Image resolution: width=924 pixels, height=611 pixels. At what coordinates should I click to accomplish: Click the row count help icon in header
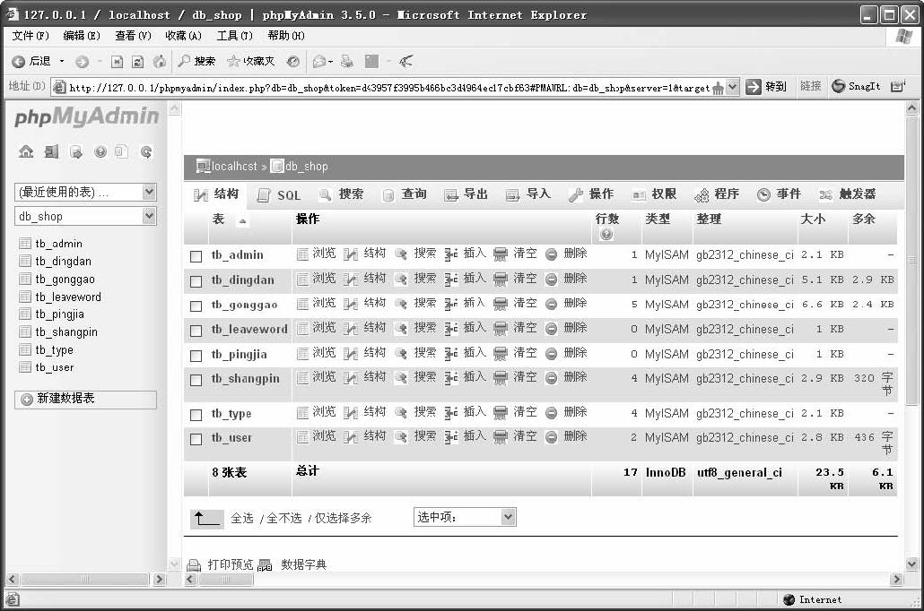pos(606,234)
